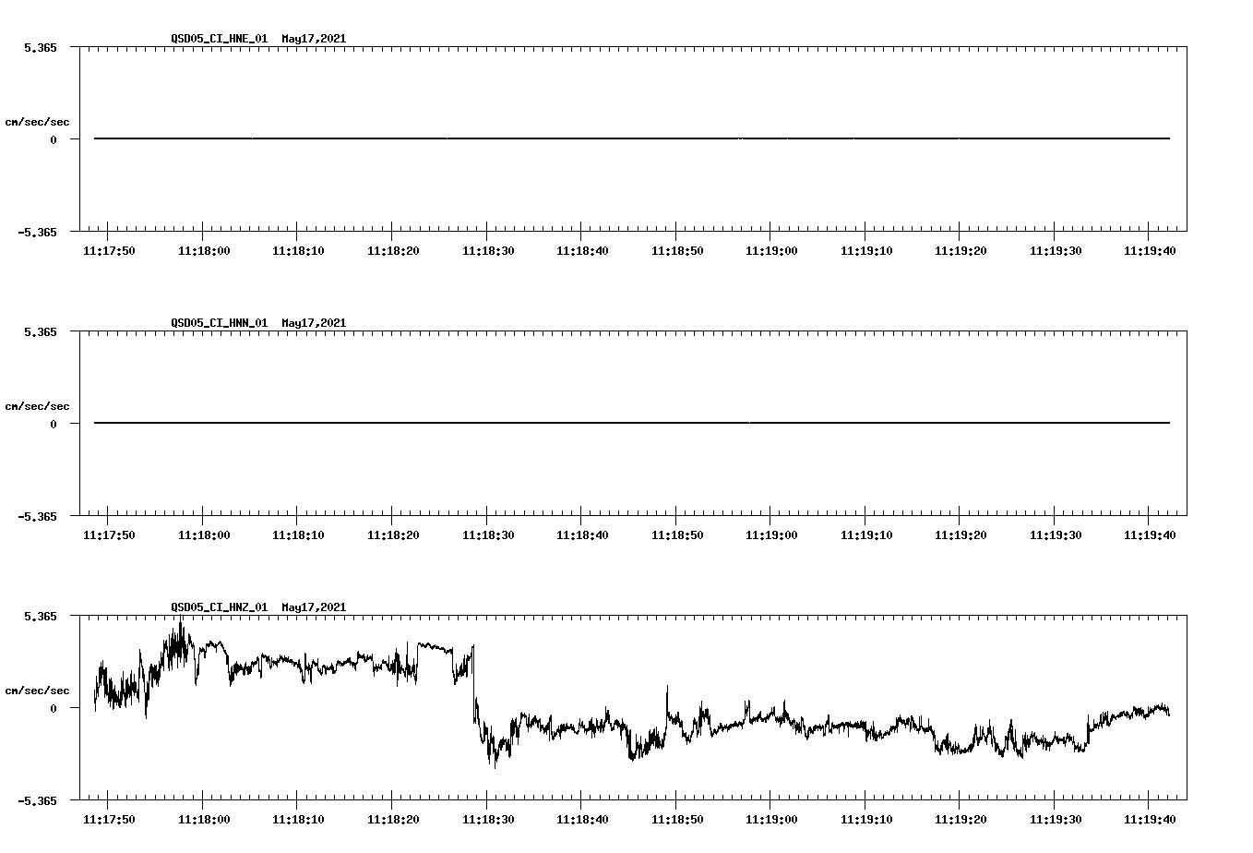Select the May17,2021 date label on top plot
The image size is (1253, 853).
click(314, 40)
